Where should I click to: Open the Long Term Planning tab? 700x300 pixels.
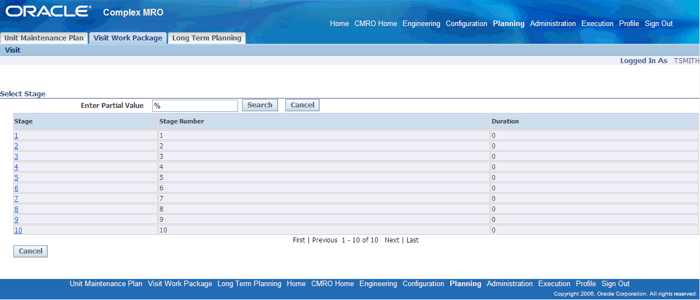[x=207, y=38]
